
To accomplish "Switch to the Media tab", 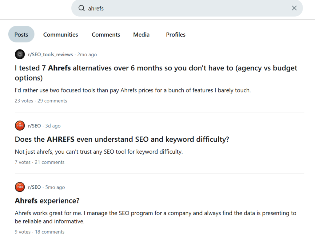I will [141, 34].
